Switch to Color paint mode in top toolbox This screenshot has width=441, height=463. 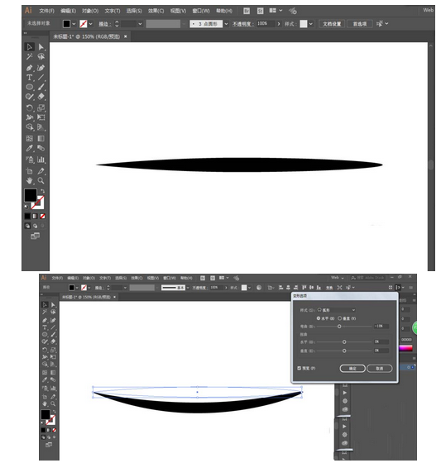(27, 216)
